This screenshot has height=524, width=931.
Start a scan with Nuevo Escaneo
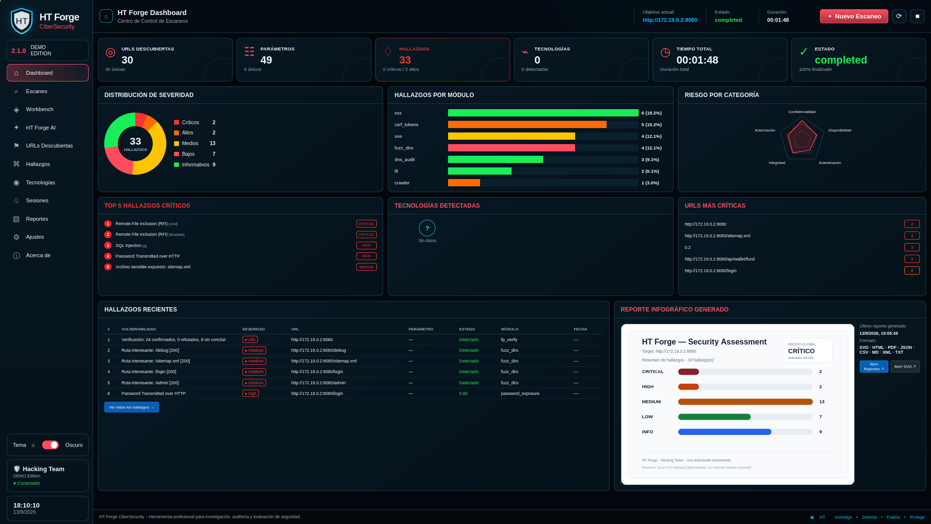(854, 16)
